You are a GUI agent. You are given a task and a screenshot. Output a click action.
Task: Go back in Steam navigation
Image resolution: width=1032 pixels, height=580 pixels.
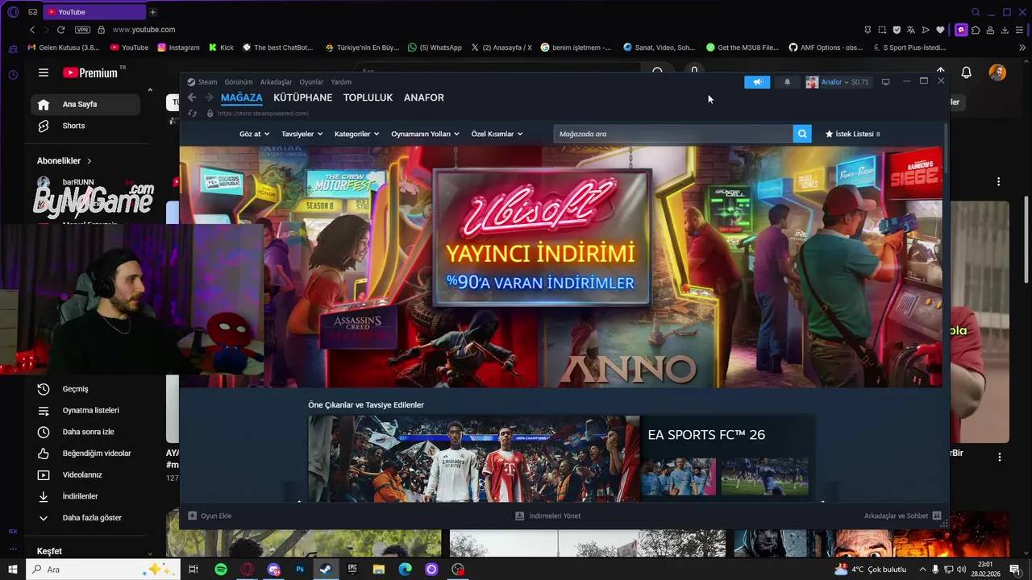(192, 97)
